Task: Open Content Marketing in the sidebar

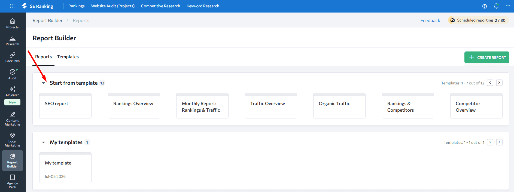Action: 13,119
